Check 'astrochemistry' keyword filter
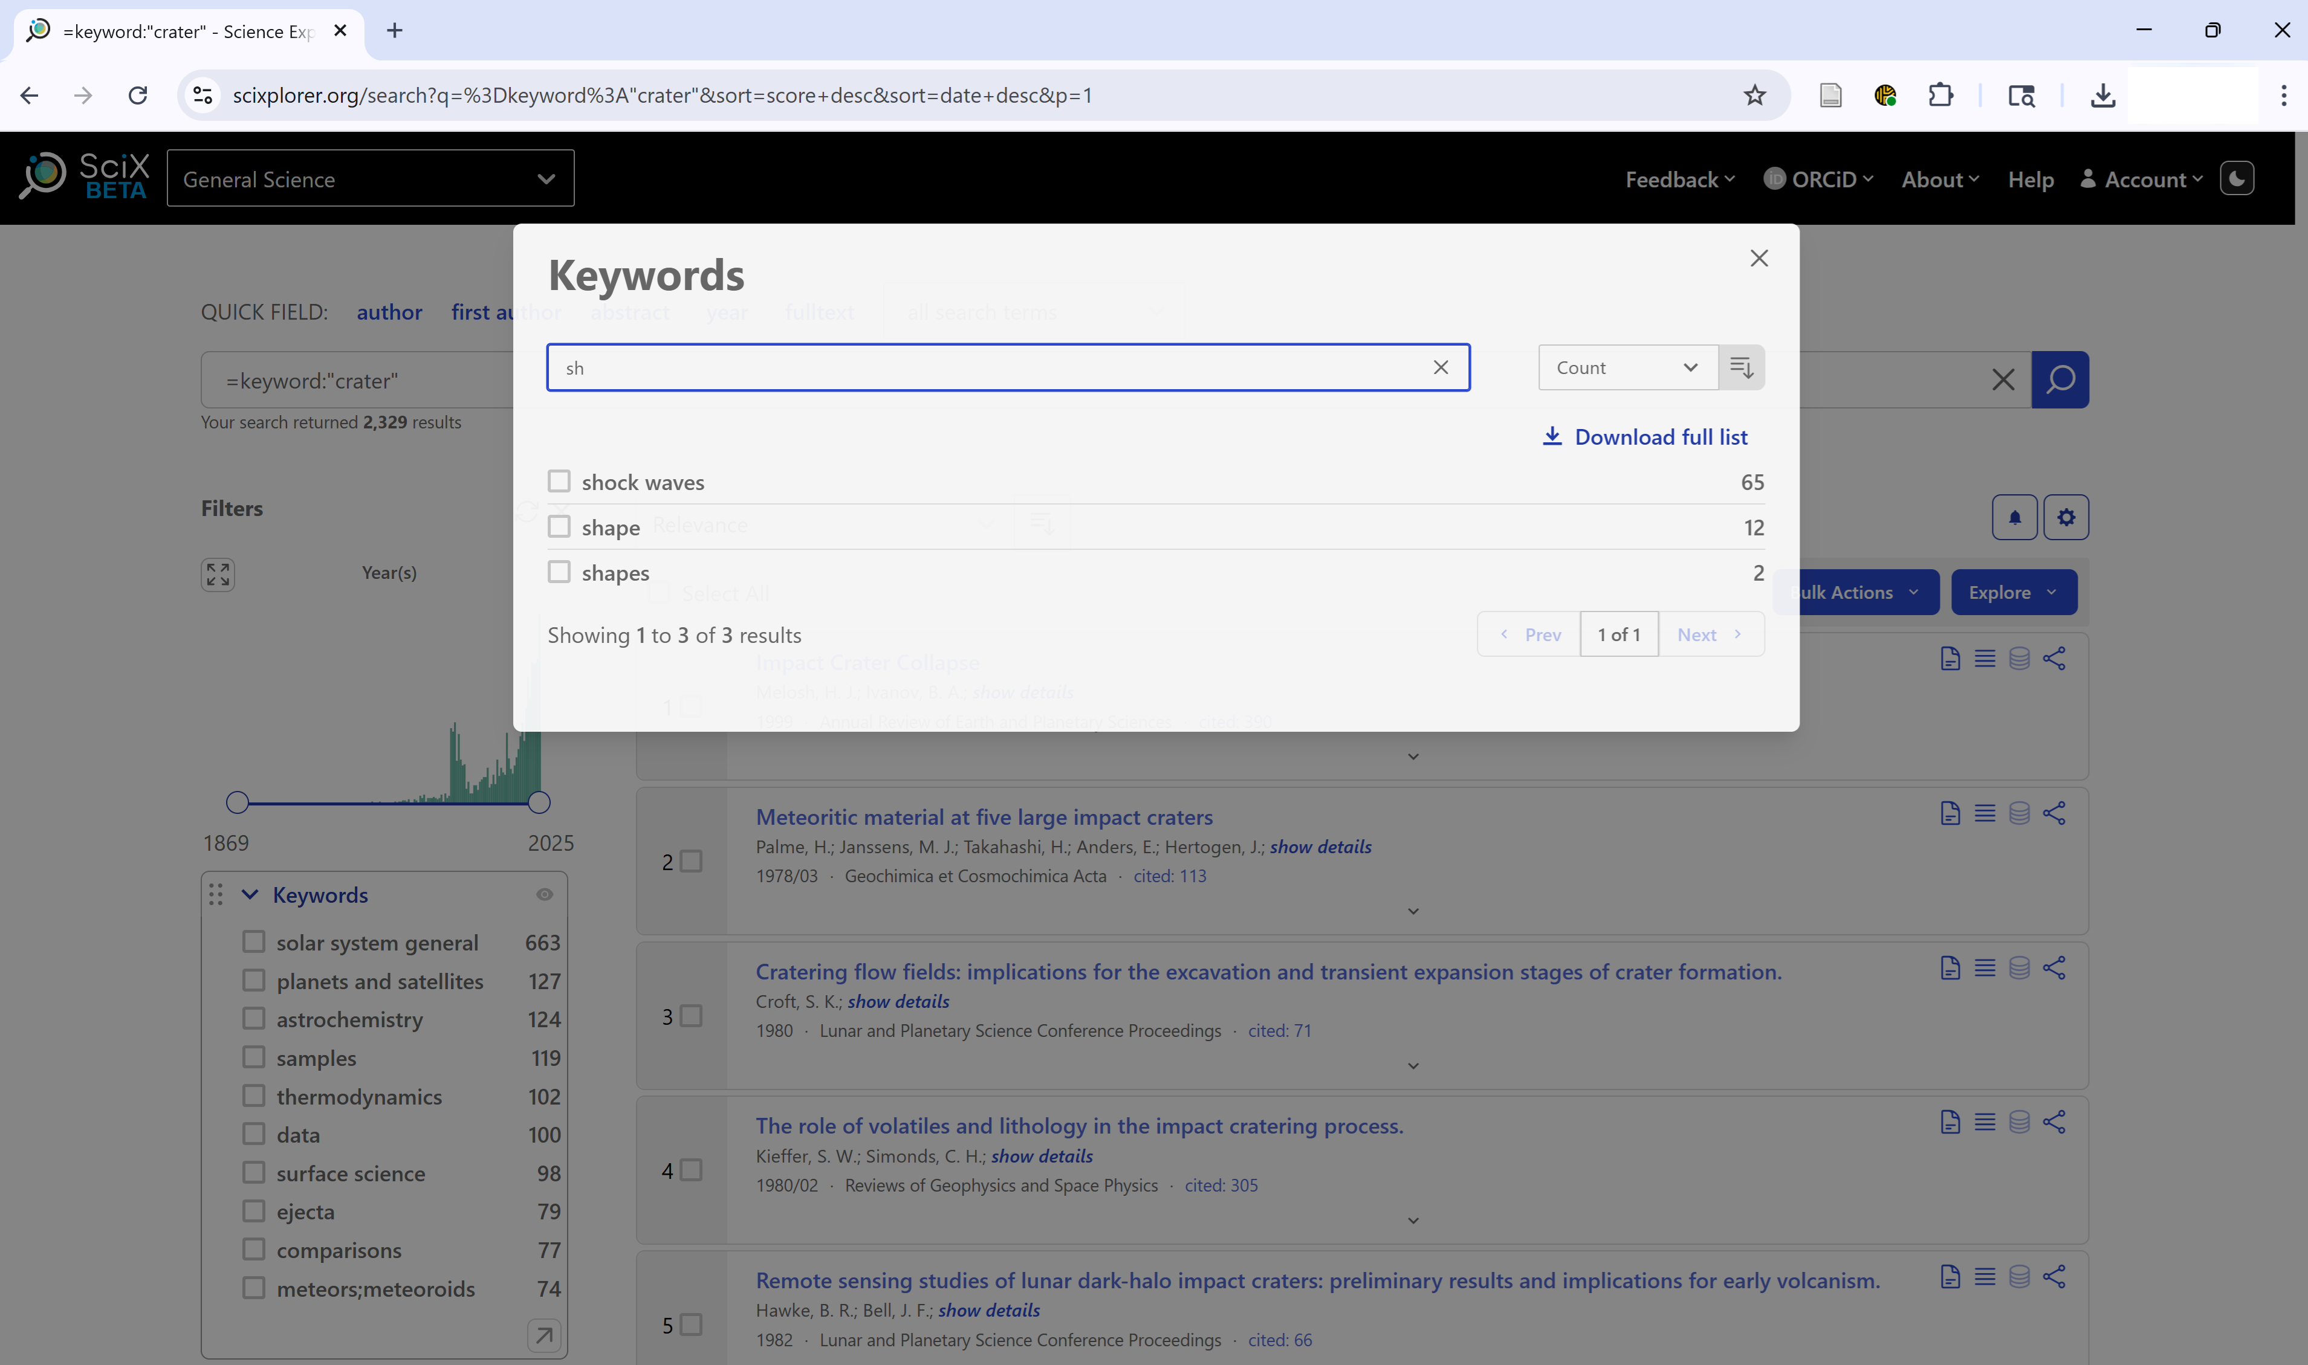2308x1365 pixels. click(x=253, y=1018)
